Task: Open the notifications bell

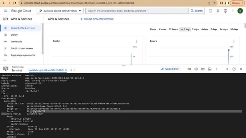Action: (218, 11)
